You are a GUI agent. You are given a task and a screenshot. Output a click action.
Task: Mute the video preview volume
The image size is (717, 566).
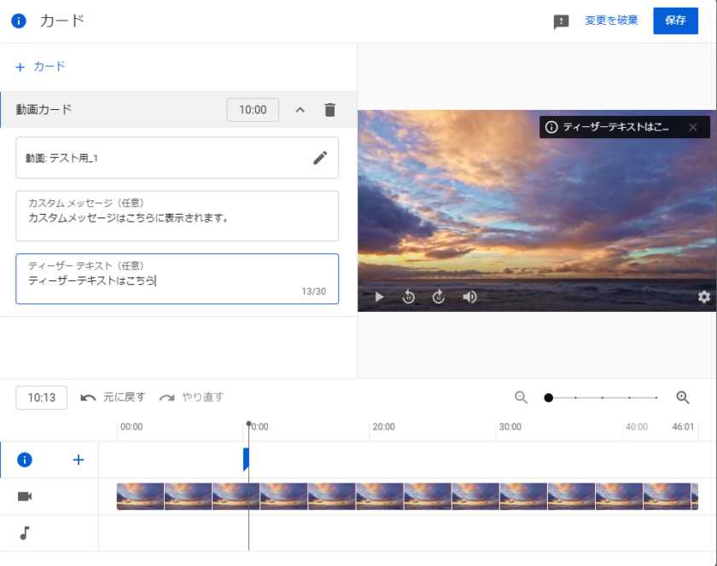469,297
